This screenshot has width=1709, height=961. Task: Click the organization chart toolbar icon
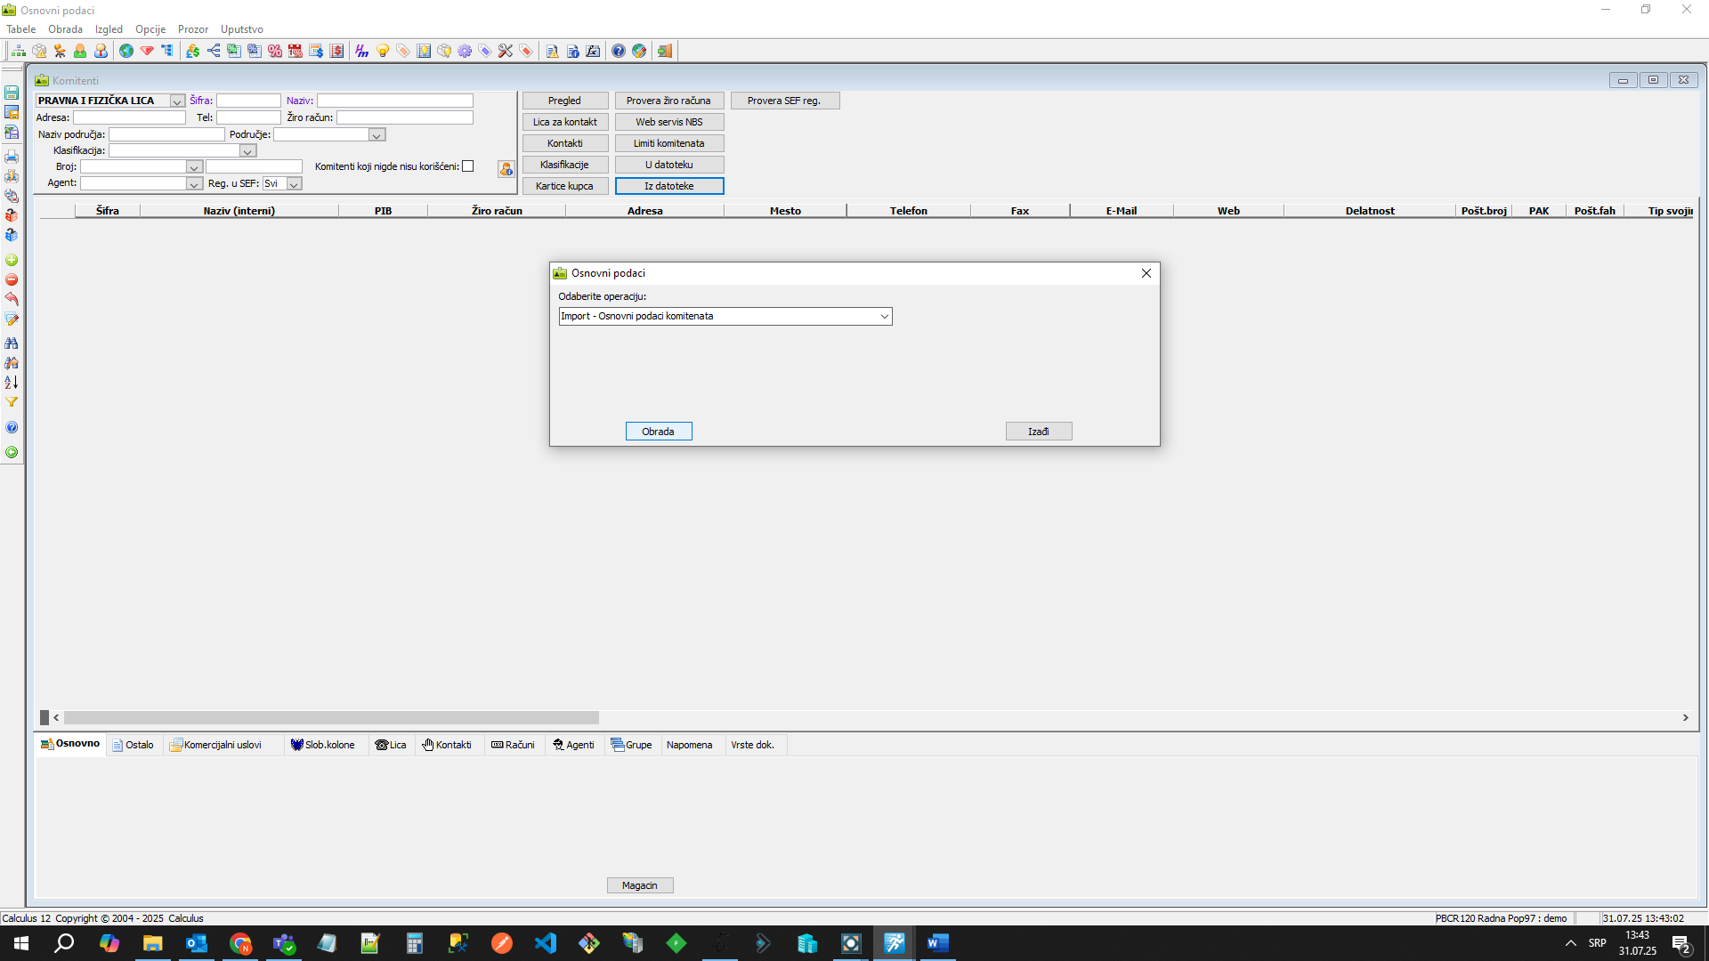click(x=19, y=52)
